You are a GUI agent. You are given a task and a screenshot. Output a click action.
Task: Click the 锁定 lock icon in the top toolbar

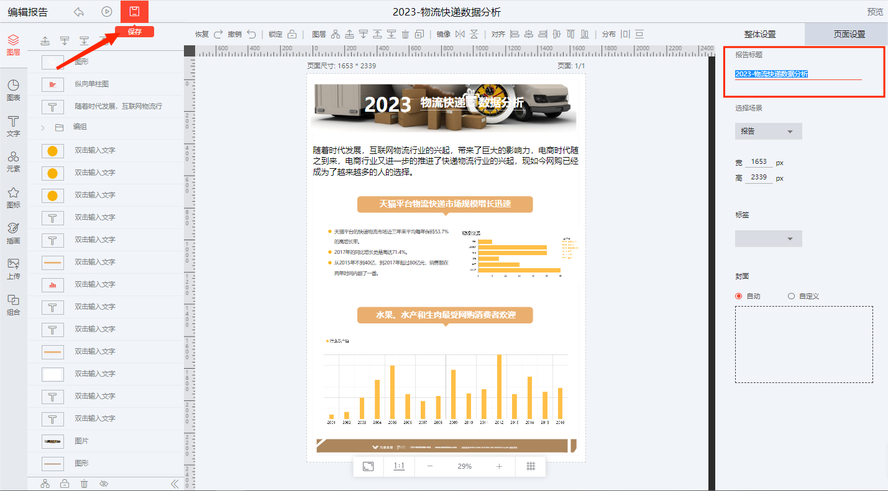pyautogui.click(x=291, y=34)
